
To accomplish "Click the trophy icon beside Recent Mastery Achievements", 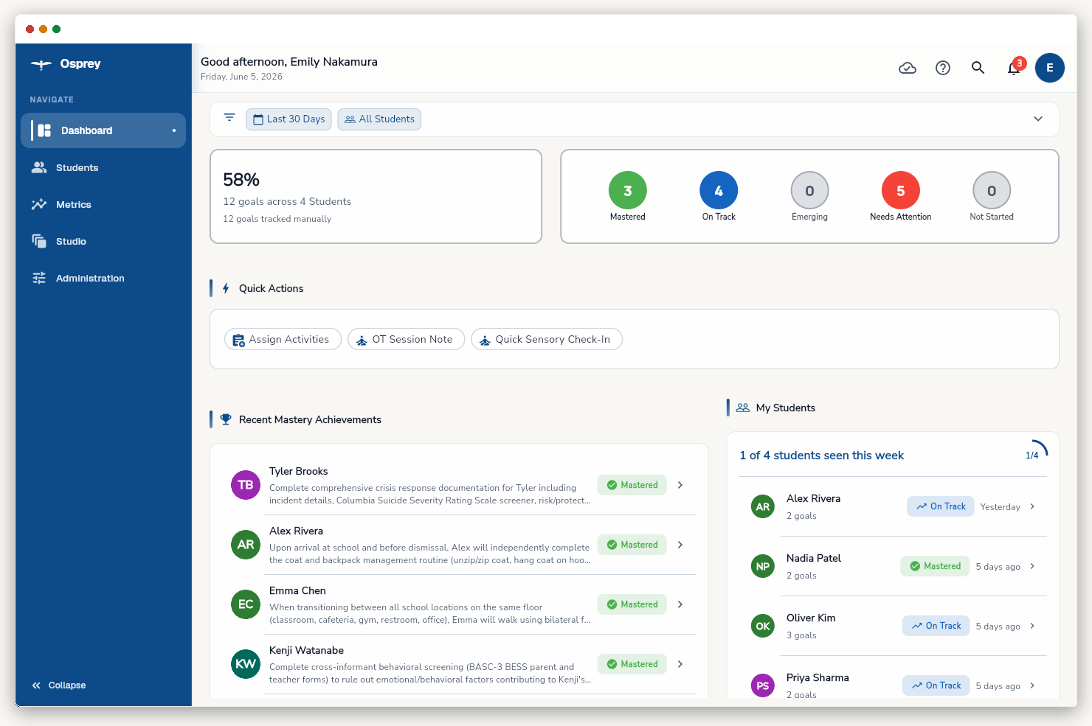I will click(226, 419).
